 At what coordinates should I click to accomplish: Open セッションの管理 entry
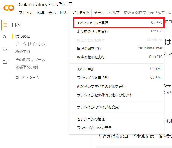pyautogui.click(x=91, y=119)
